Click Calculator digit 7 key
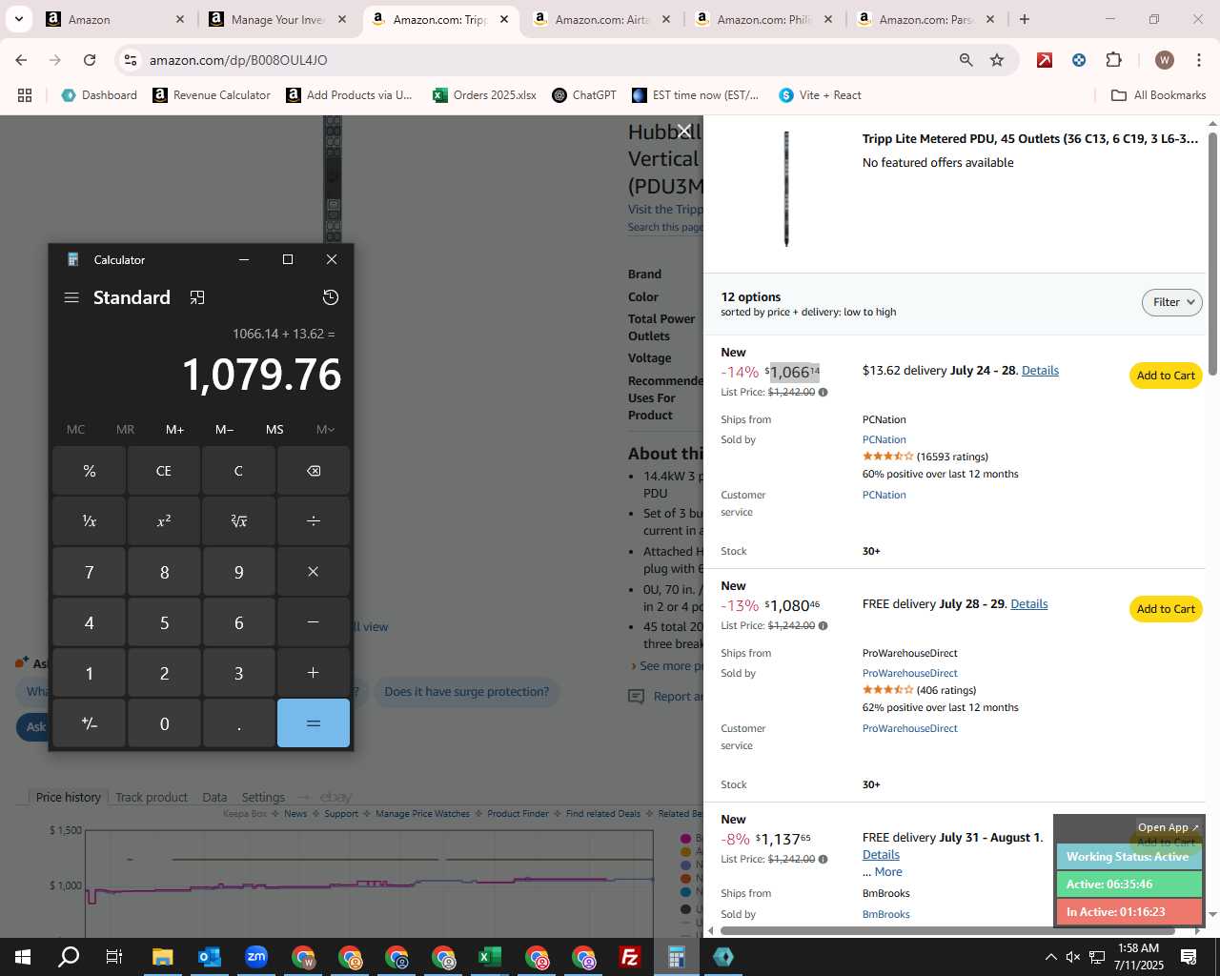 (x=90, y=572)
